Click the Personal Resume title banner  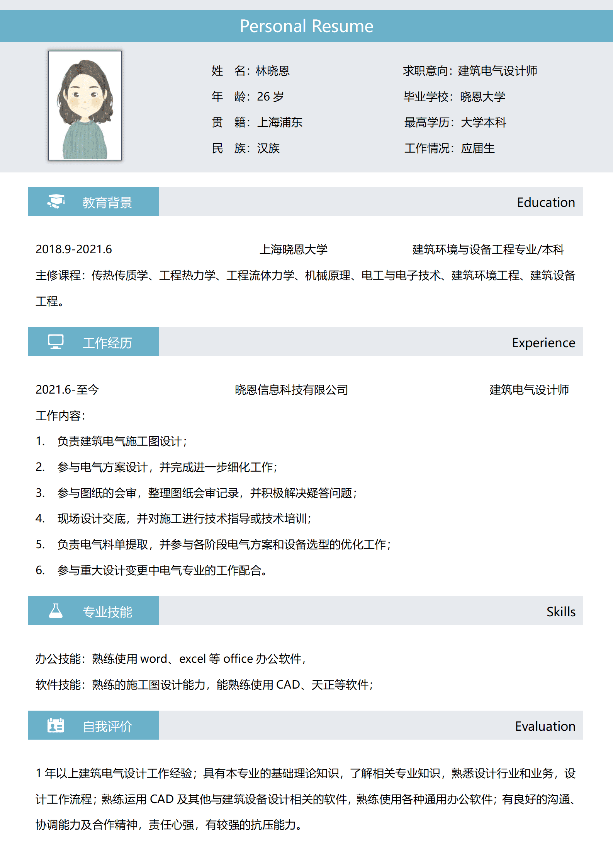[306, 26]
